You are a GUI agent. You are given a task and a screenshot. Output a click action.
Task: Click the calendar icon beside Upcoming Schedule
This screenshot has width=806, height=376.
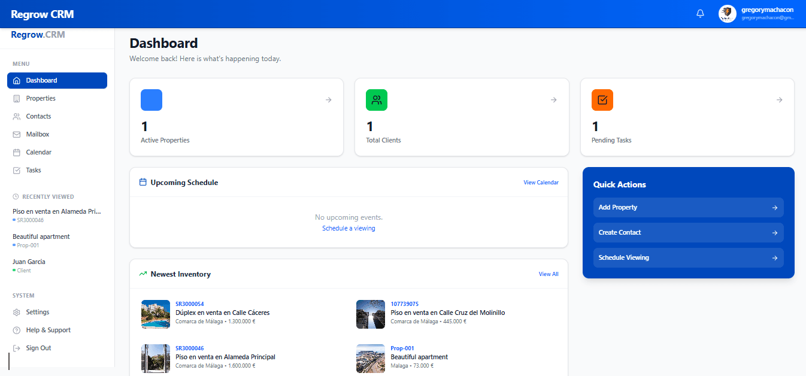141,182
